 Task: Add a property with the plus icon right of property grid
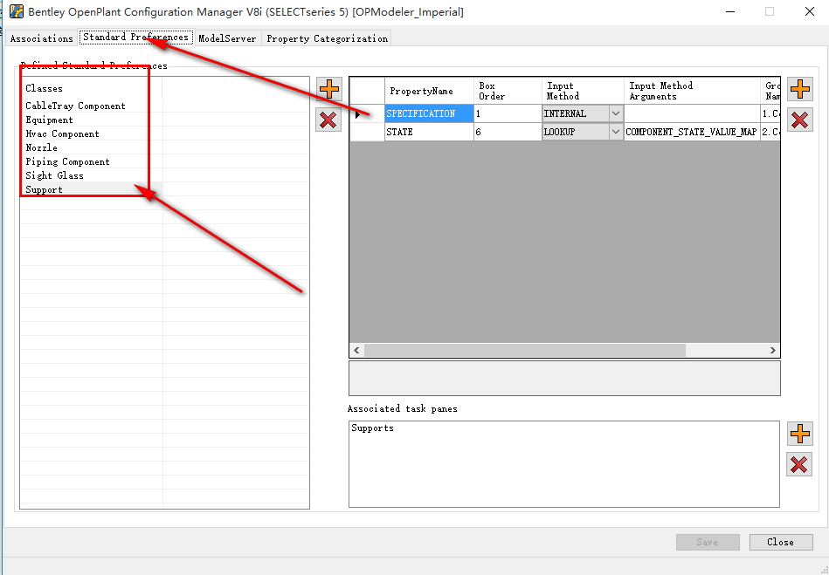(800, 89)
